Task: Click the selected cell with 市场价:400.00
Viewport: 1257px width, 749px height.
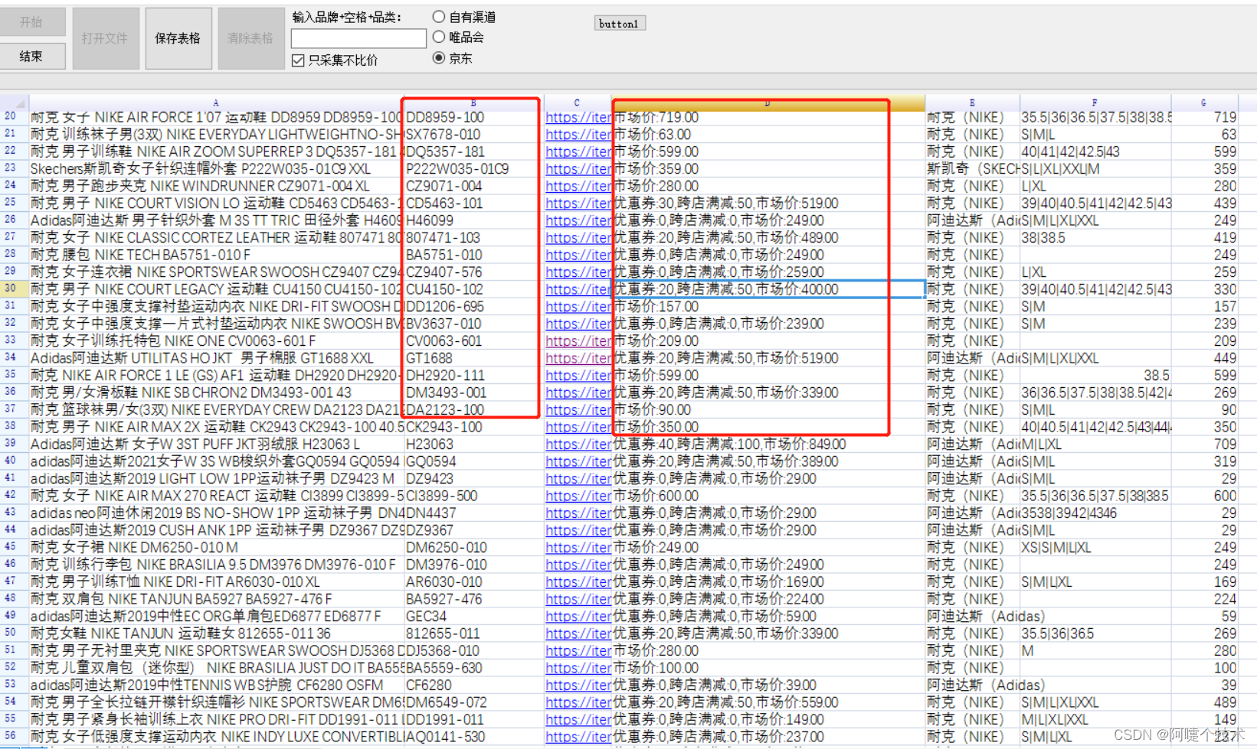Action: [768, 289]
